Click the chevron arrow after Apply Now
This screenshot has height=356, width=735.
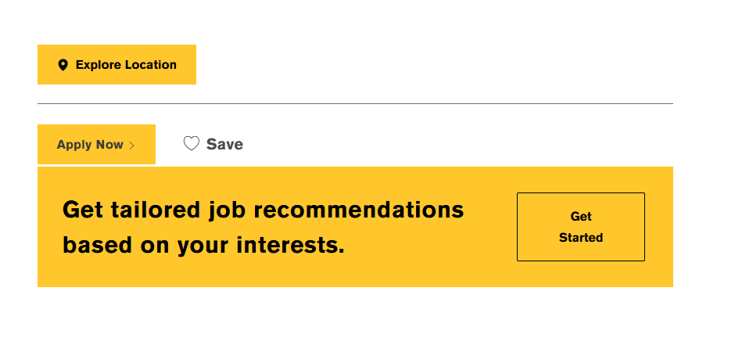click(x=132, y=146)
